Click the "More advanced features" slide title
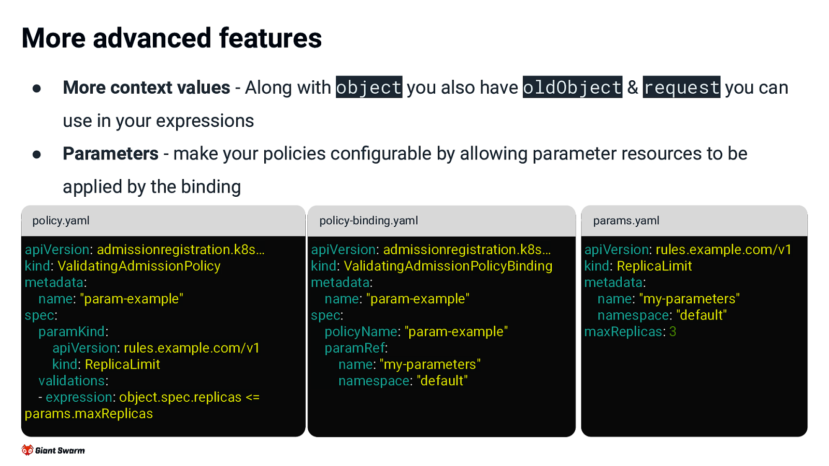Image resolution: width=829 pixels, height=466 pixels. tap(171, 38)
